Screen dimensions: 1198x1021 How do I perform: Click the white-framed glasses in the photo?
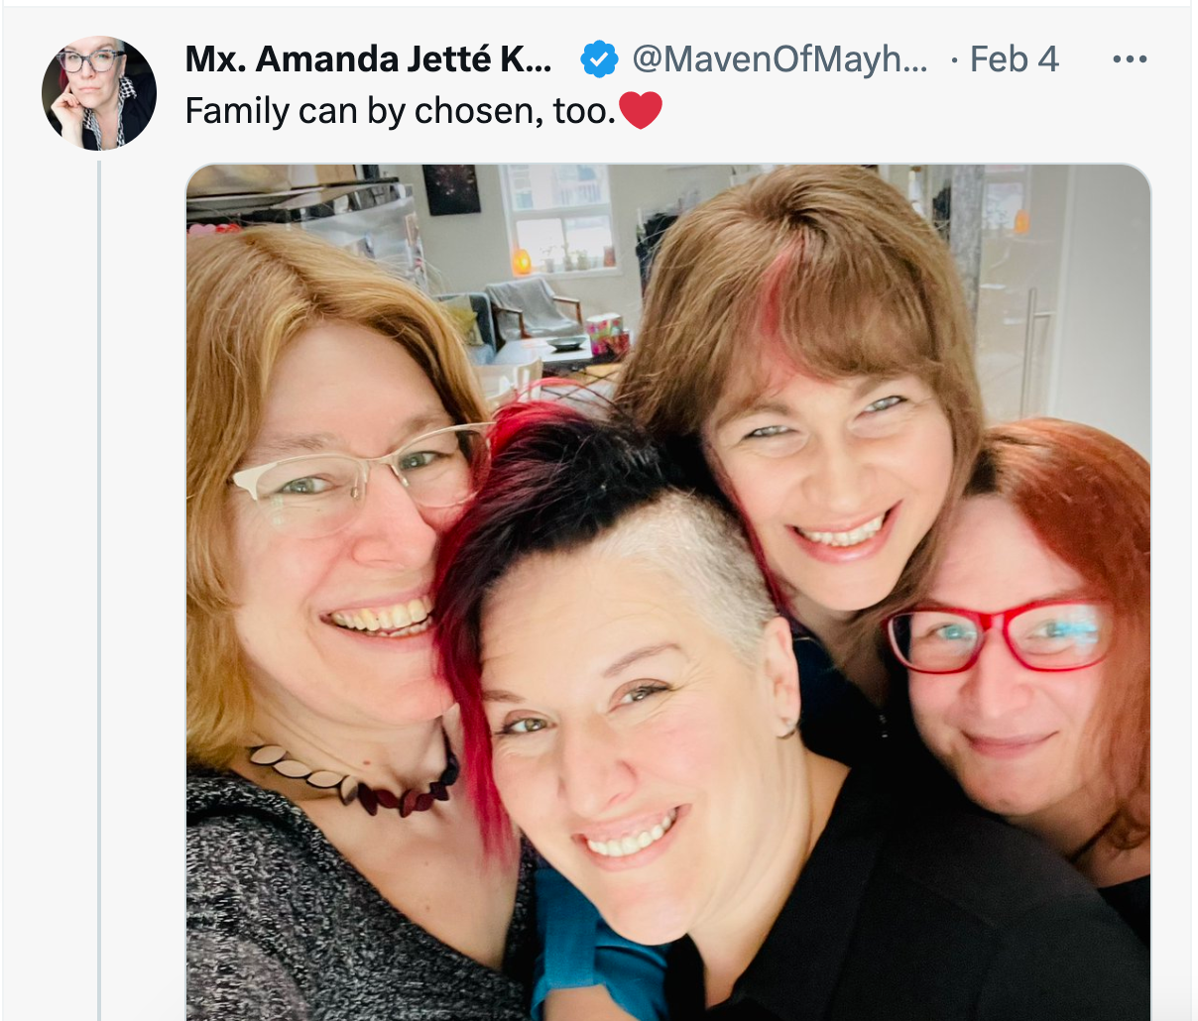[361, 475]
